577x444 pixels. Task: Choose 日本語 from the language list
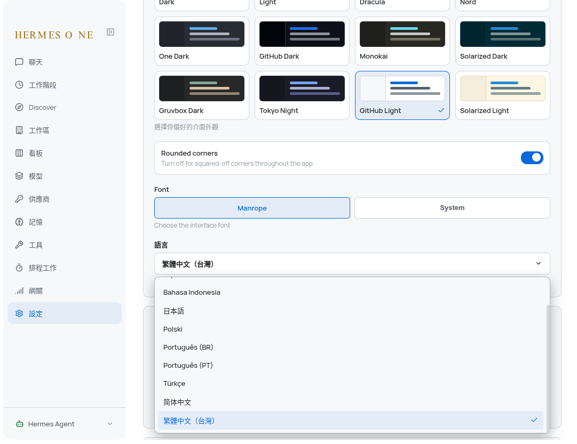click(x=350, y=311)
